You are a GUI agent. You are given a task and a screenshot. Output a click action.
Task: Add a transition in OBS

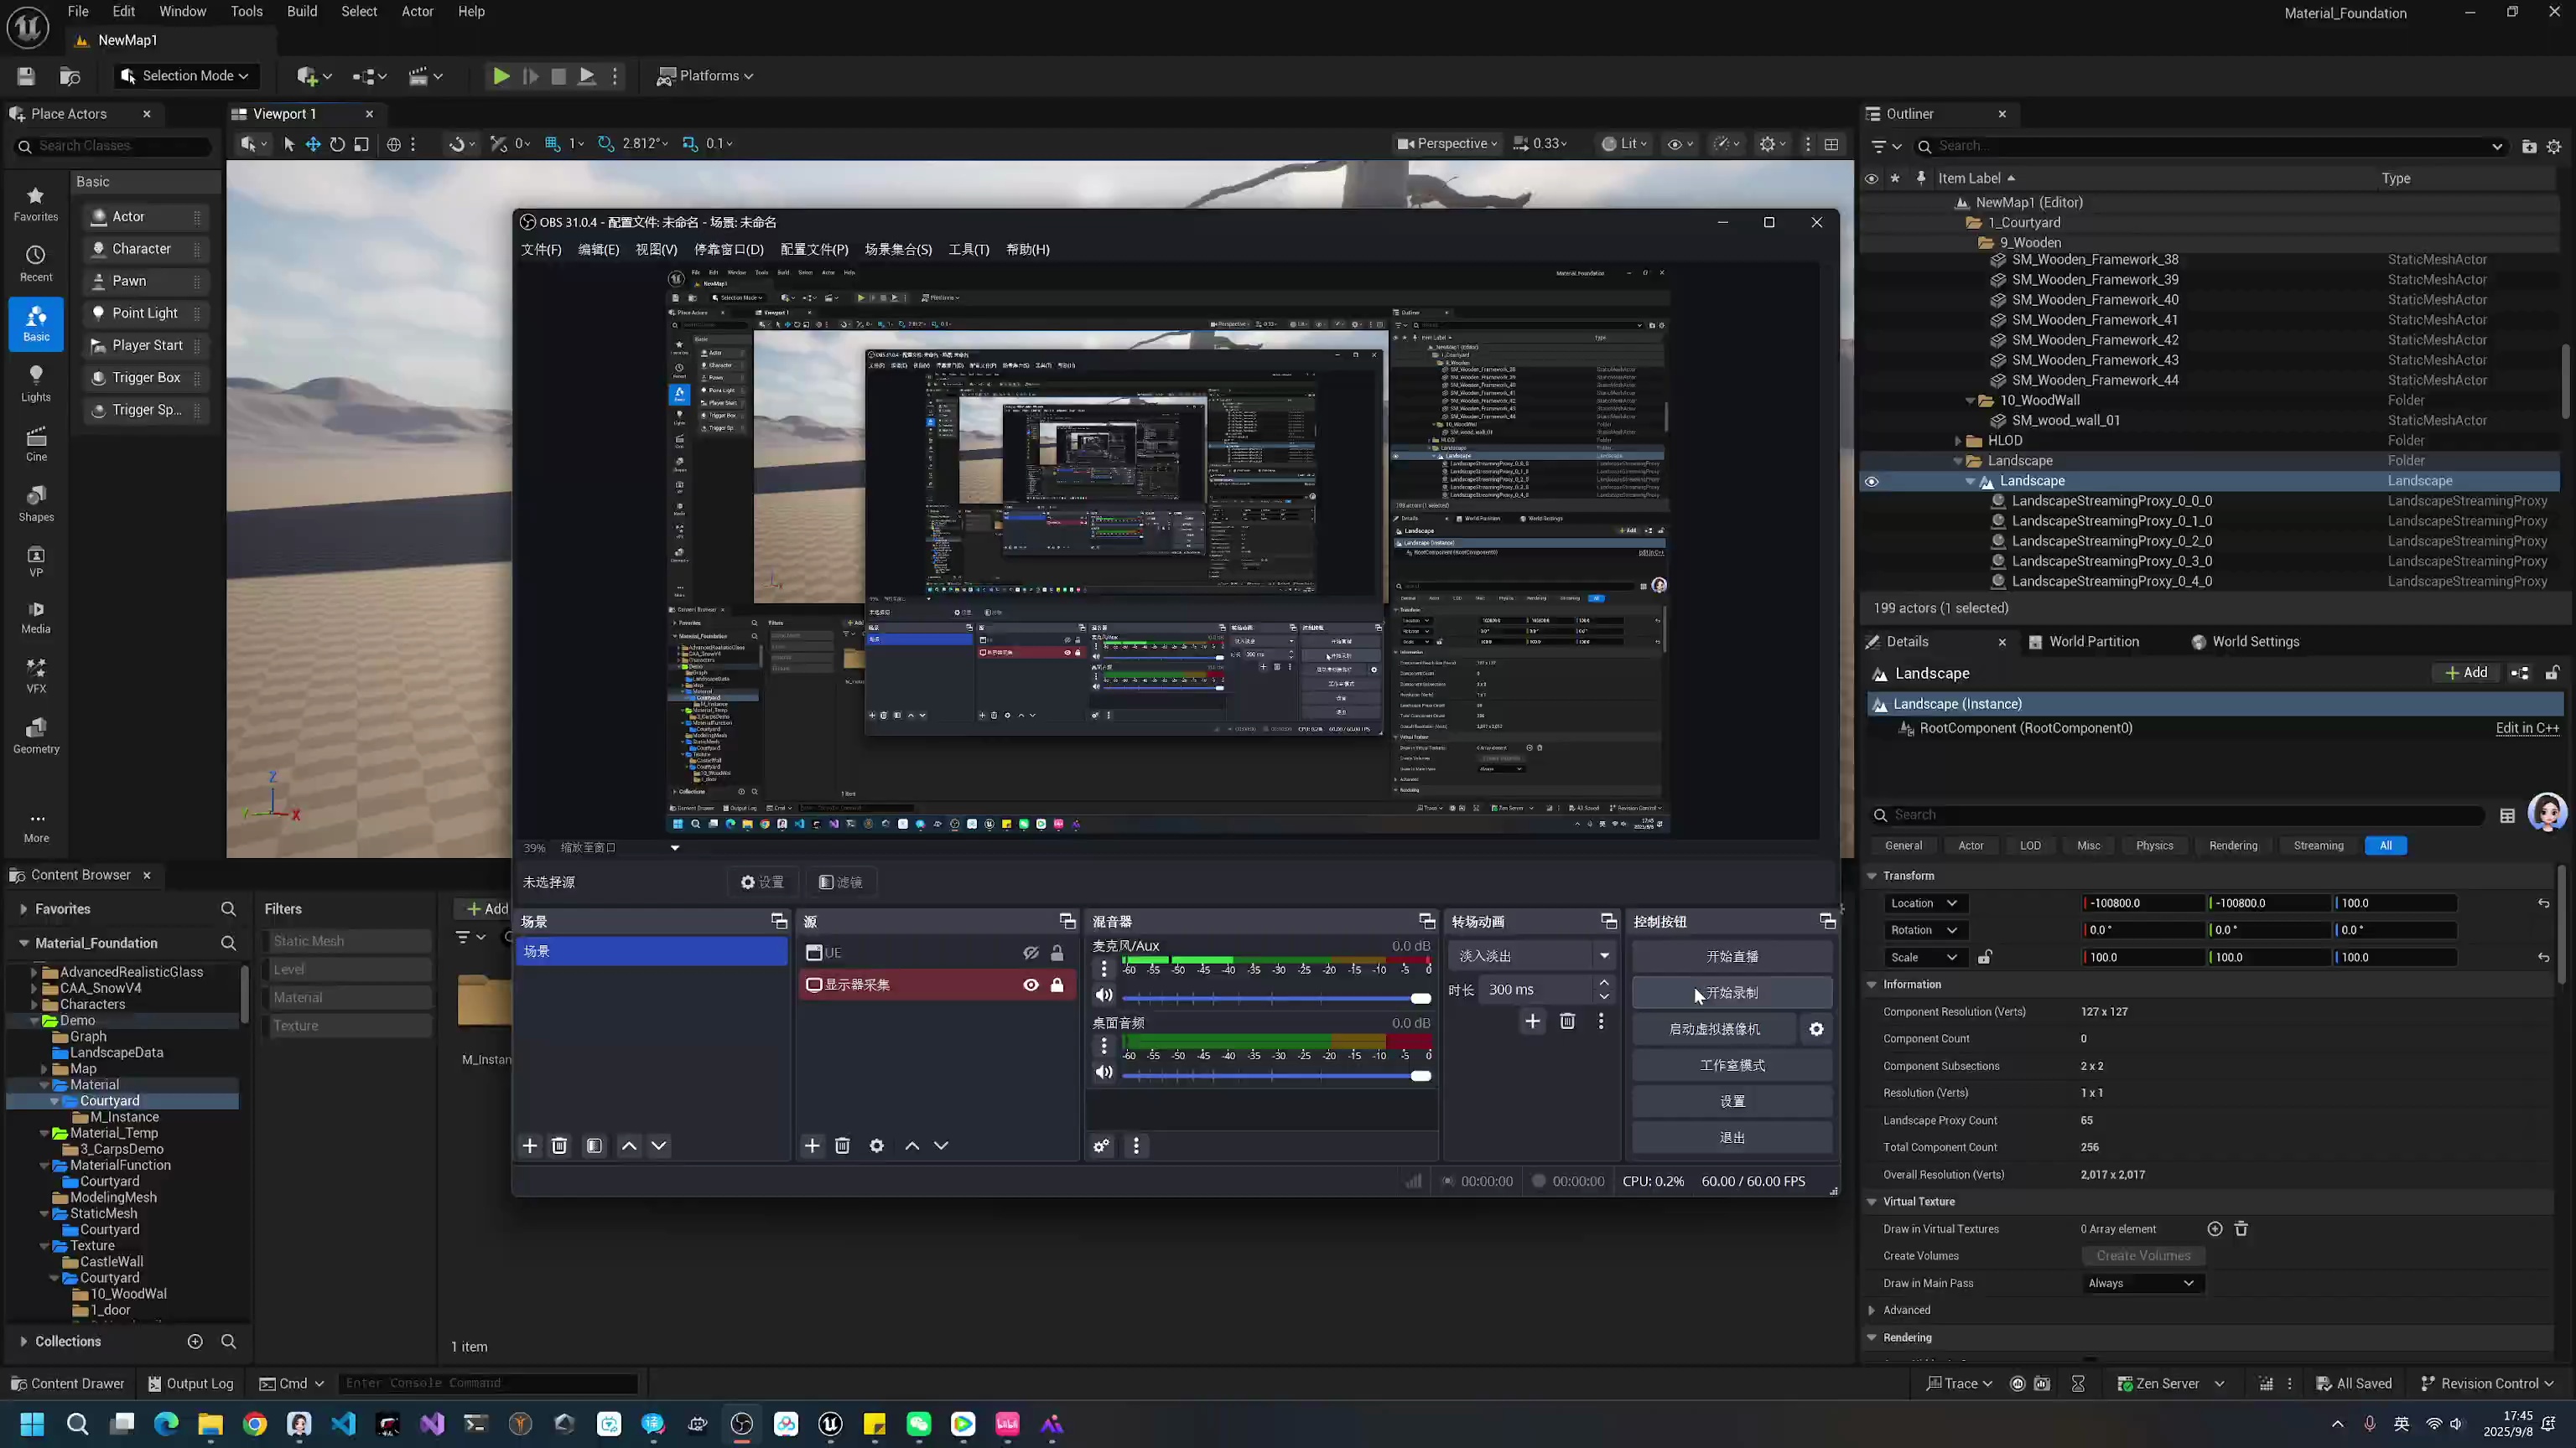coord(1532,1021)
